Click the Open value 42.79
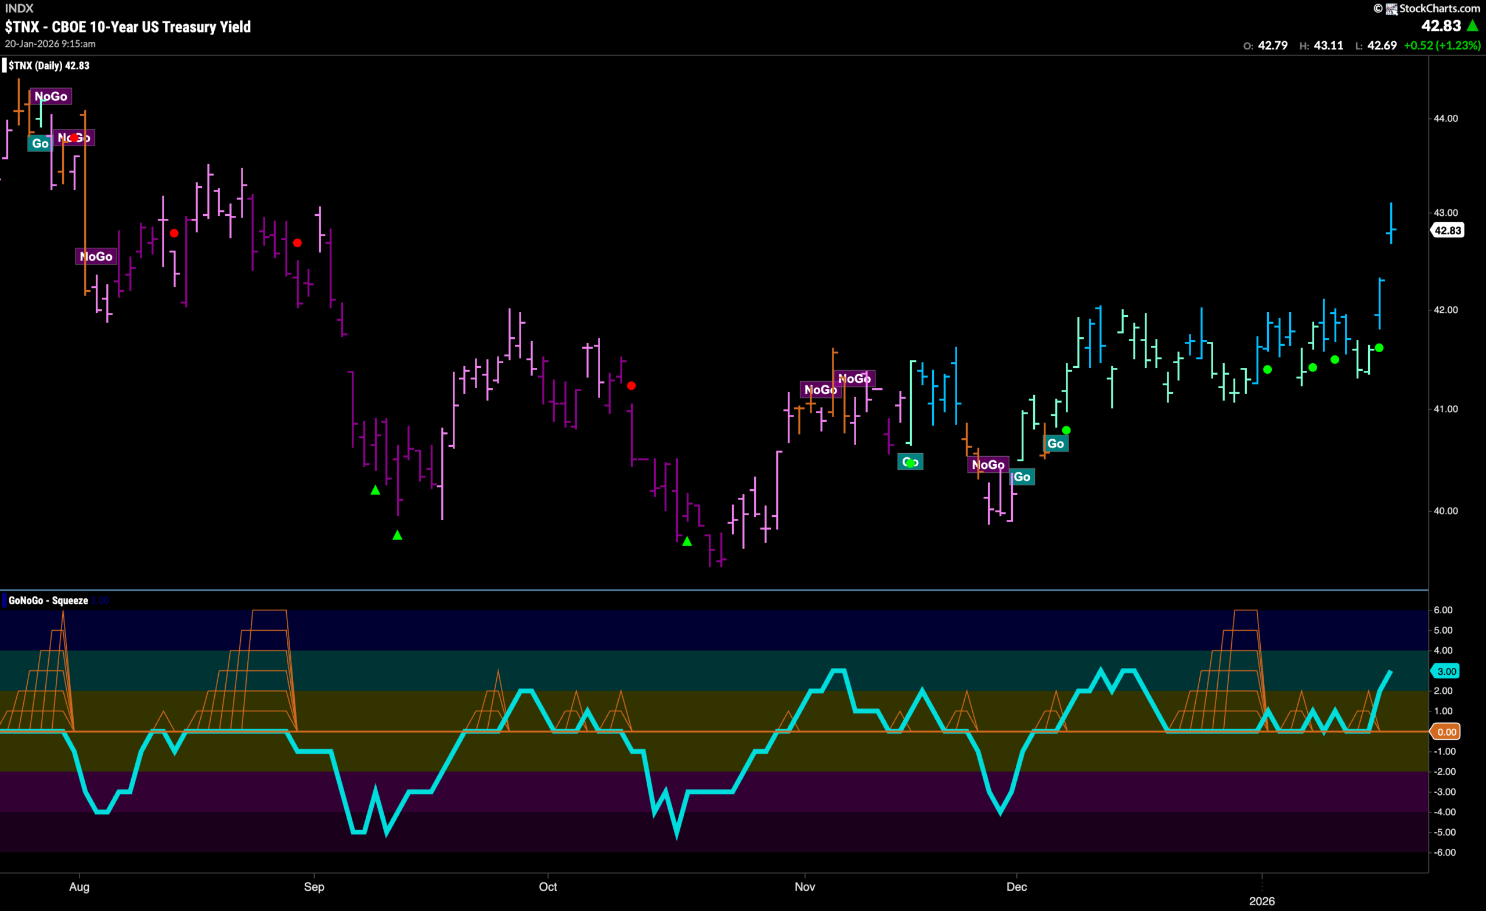Screen dimensions: 1486x911 tap(1272, 46)
